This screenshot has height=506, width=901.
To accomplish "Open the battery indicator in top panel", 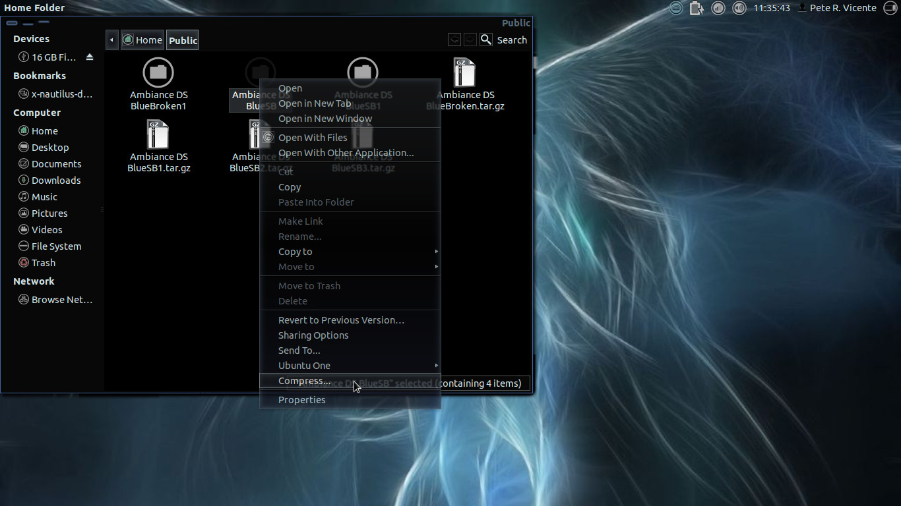I will click(697, 8).
